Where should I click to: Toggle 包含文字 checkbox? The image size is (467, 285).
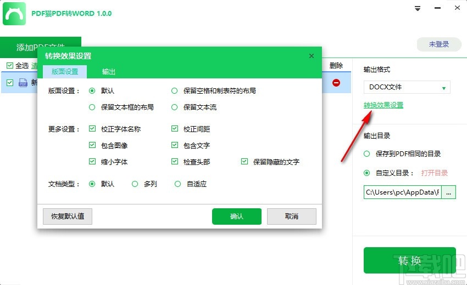(175, 145)
